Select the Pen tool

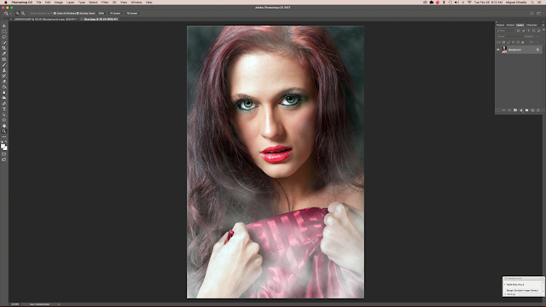(x=4, y=104)
